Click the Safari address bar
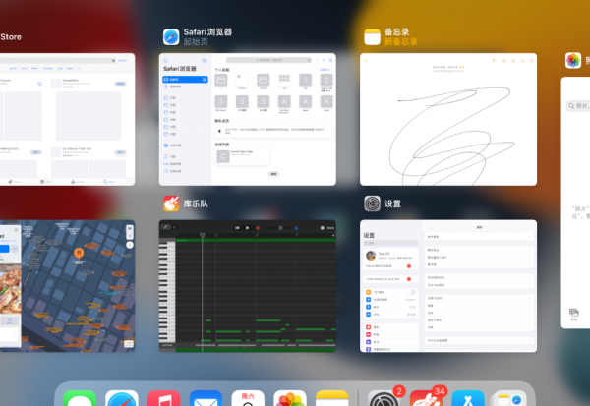 coord(268,60)
